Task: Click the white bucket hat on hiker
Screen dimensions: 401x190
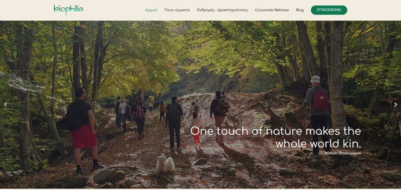Action: click(316, 79)
